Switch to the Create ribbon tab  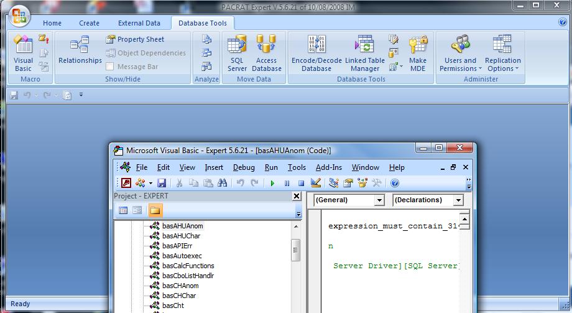(89, 23)
